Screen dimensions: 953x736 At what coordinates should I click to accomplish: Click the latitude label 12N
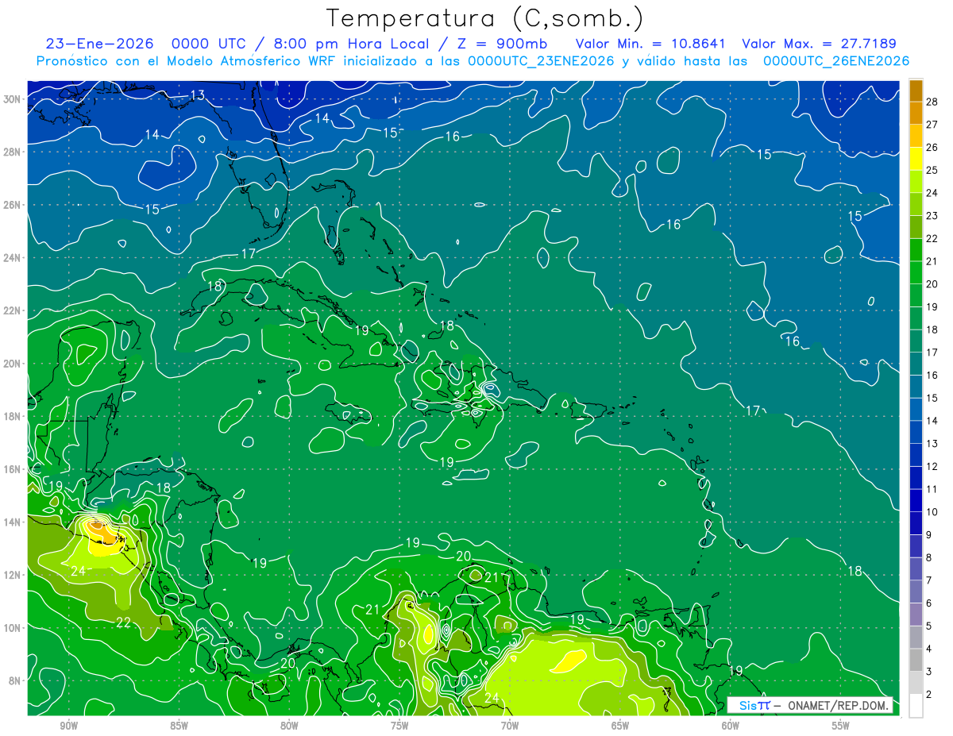point(14,575)
